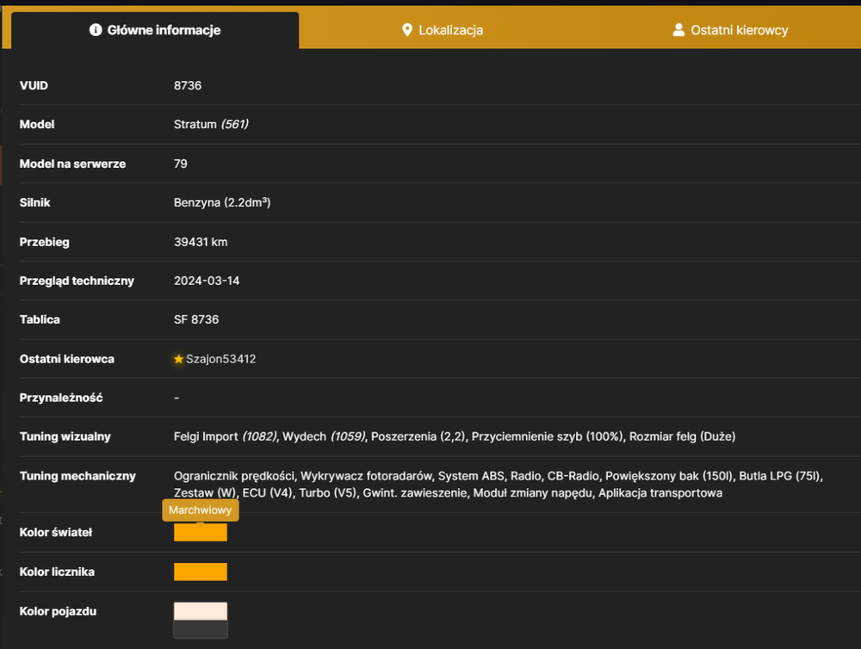The height and width of the screenshot is (649, 861).
Task: Click Turbo (V5) entry
Action: pos(328,493)
